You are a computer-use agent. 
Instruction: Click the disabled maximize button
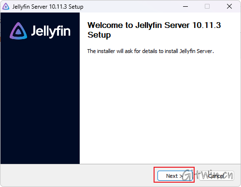click(x=207, y=7)
